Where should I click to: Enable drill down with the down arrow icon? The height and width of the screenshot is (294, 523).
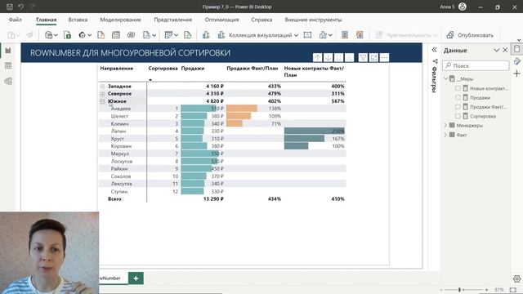329,58
